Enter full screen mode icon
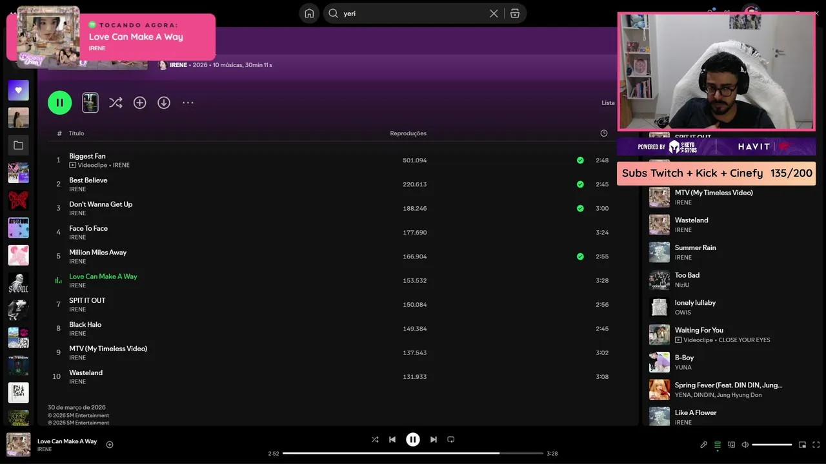The height and width of the screenshot is (464, 826). coord(816,445)
